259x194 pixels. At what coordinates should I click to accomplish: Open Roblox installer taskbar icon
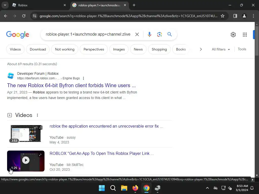(157, 188)
